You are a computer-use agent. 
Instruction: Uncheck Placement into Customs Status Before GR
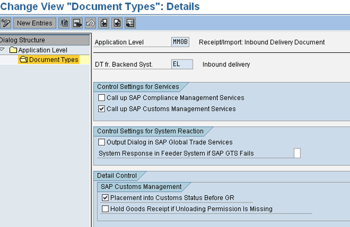click(x=105, y=197)
